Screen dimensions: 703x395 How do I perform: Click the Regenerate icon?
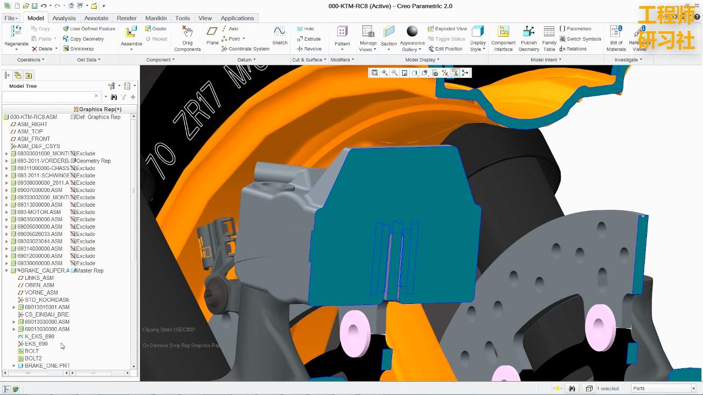click(x=15, y=33)
